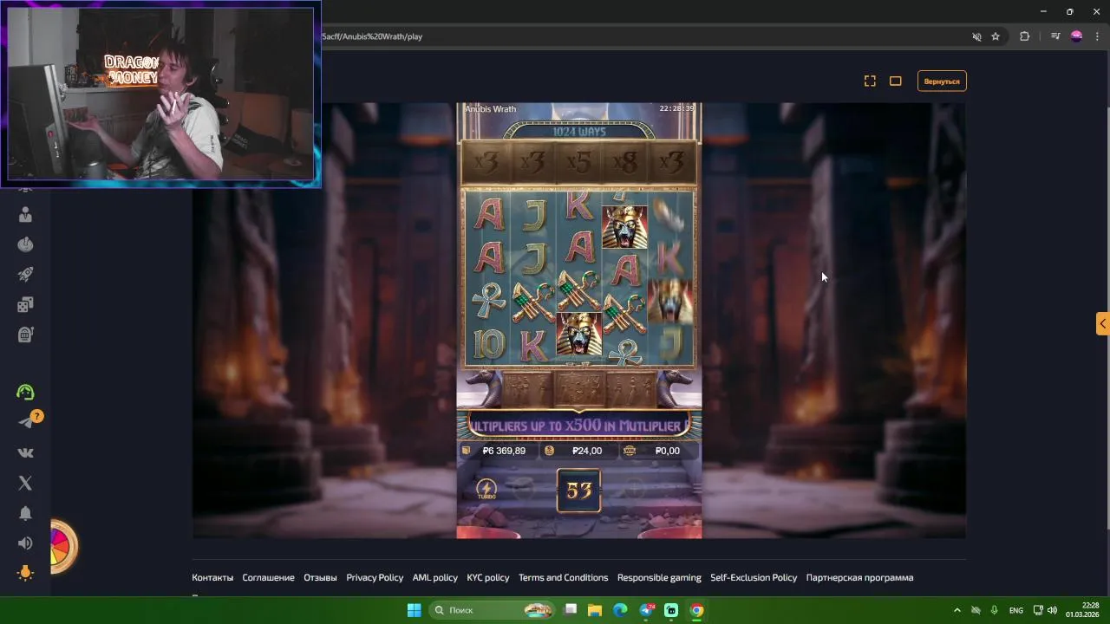Open the slot menu hamburger icon
1110x624 pixels.
coord(696,489)
